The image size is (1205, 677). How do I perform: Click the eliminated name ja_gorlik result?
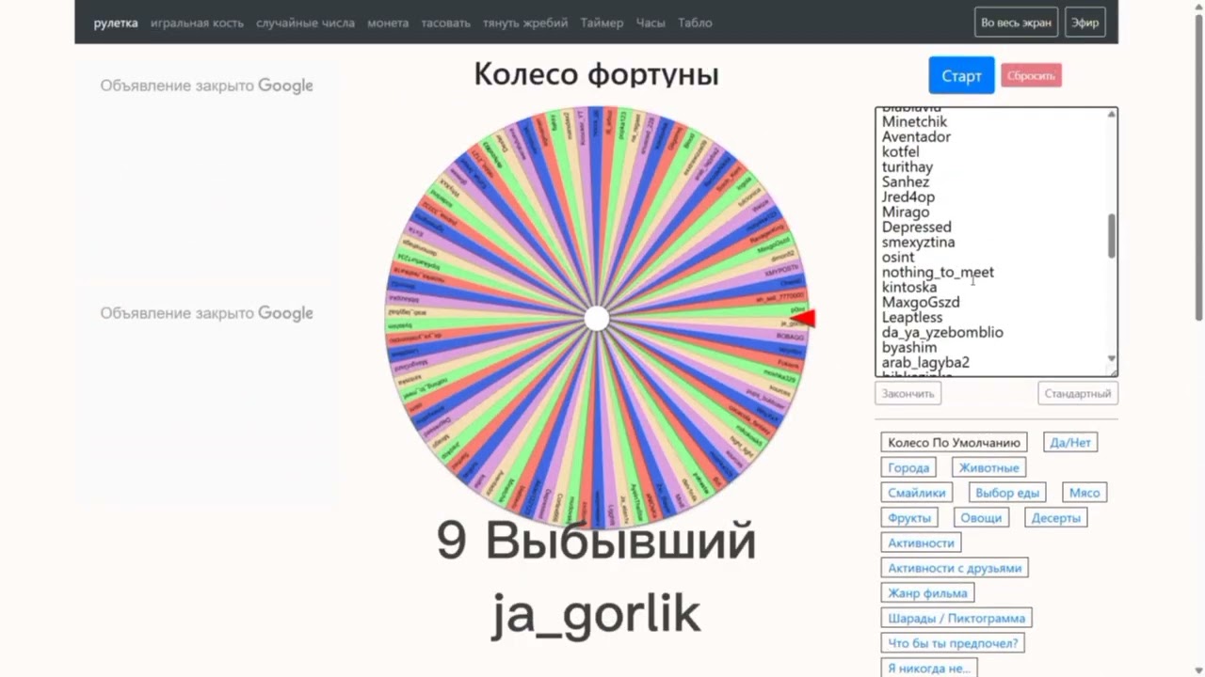(596, 615)
